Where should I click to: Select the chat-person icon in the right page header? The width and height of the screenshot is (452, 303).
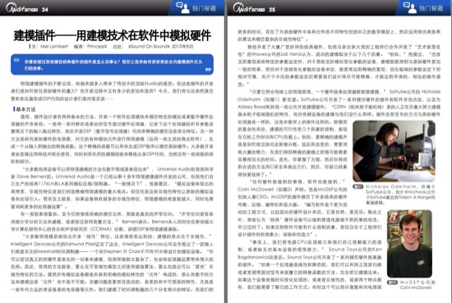(410, 7)
